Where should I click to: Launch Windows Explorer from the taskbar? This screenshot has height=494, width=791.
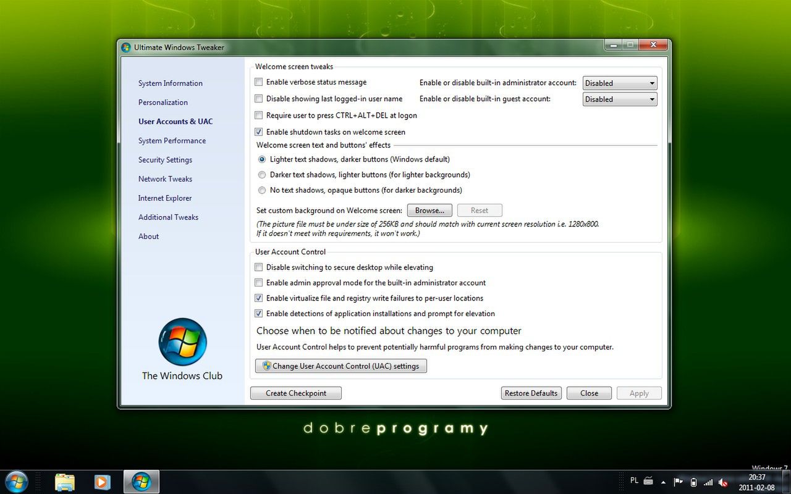point(65,481)
